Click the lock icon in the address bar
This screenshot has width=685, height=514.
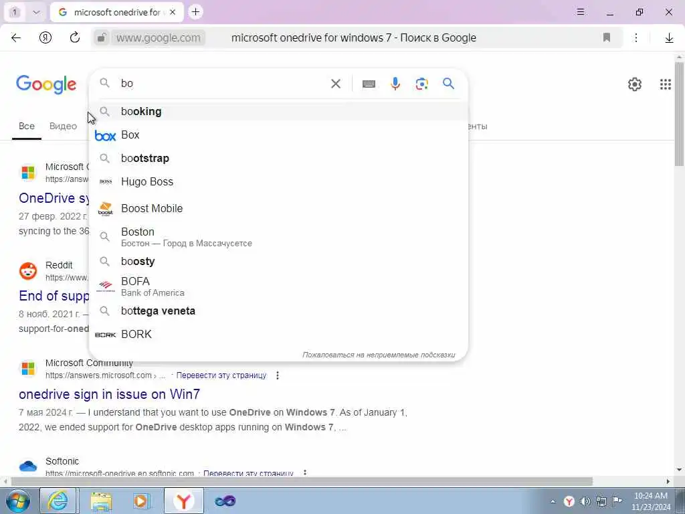102,38
